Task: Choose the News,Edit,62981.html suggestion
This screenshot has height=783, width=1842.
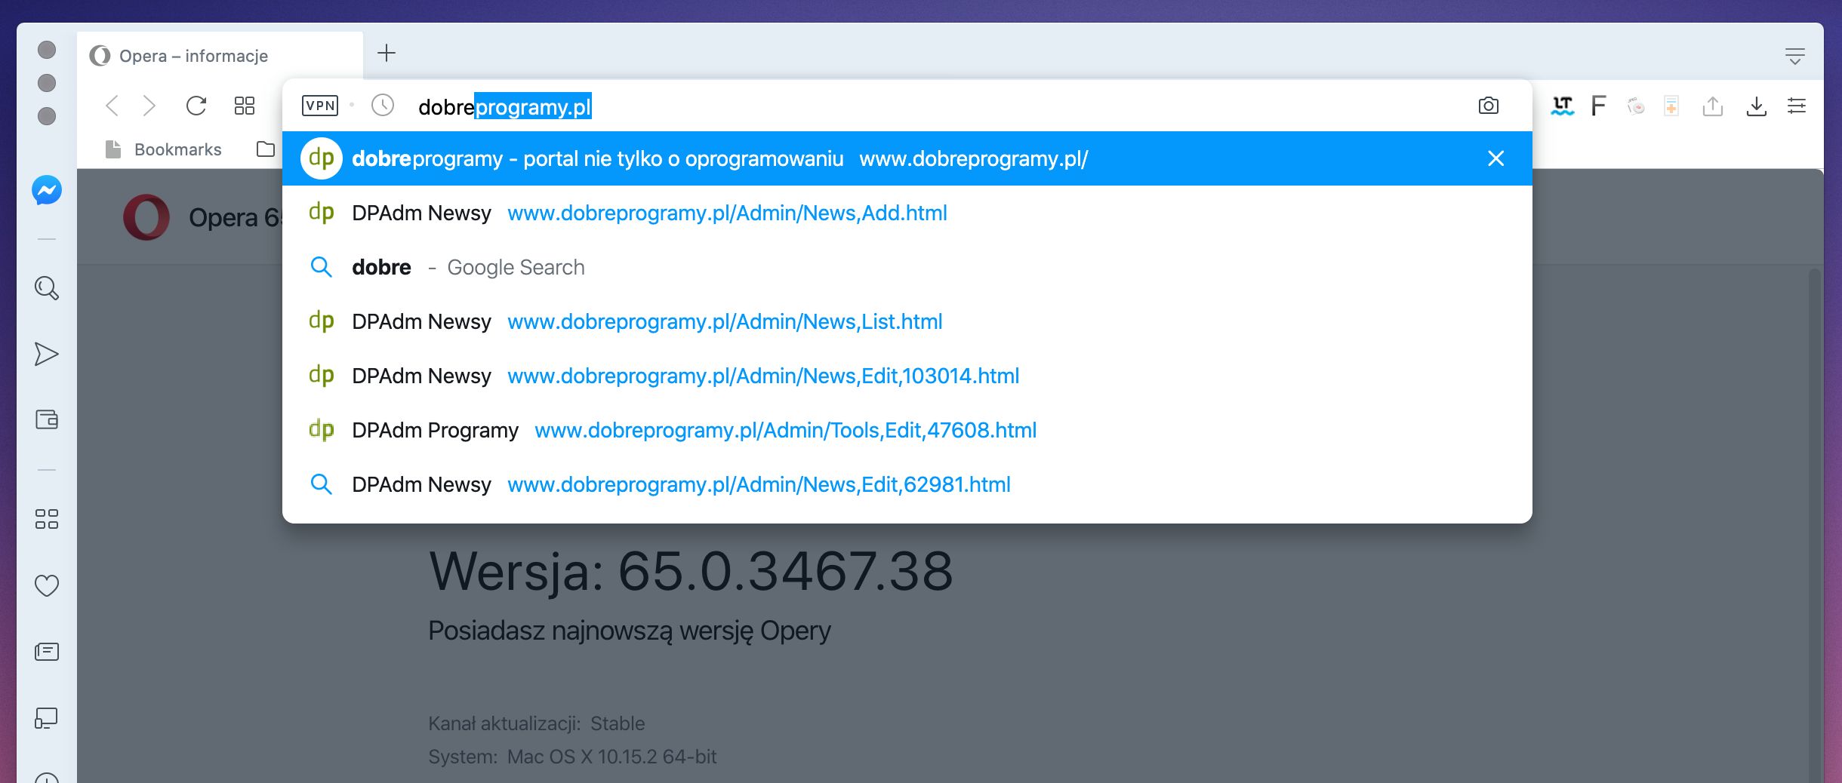Action: point(907,484)
